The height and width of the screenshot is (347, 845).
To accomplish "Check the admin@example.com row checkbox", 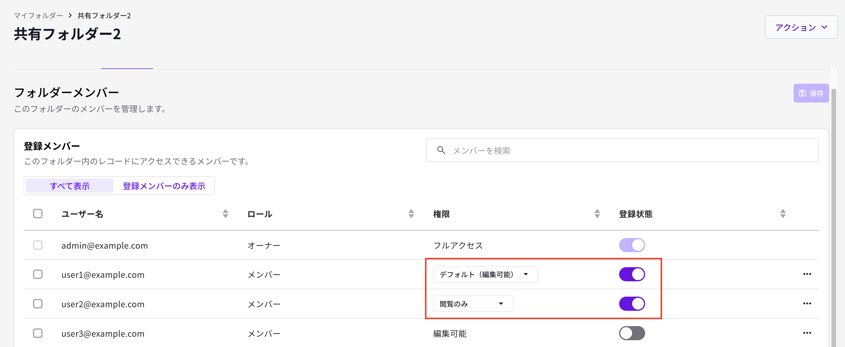I will (38, 245).
